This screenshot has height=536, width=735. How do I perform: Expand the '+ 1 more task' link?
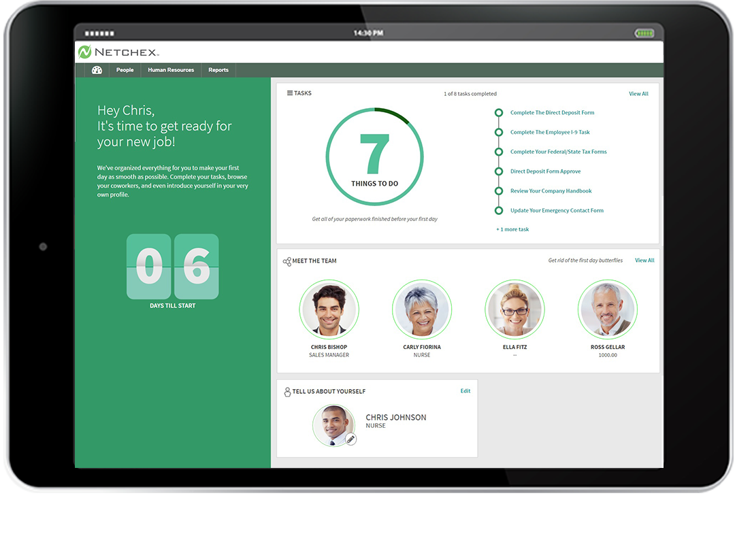pyautogui.click(x=512, y=230)
